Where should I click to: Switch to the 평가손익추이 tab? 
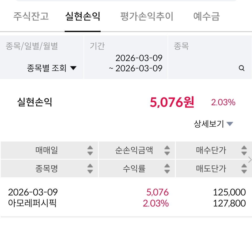click(147, 16)
